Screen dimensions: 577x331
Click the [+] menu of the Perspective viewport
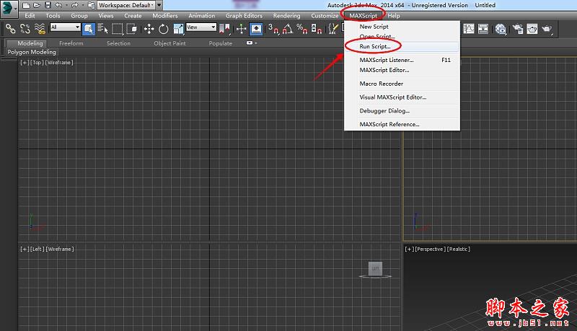409,249
